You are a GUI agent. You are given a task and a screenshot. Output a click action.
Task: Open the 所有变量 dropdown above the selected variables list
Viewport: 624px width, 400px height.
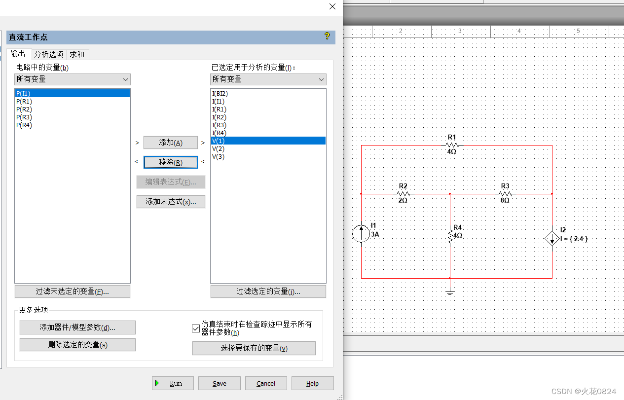(x=268, y=79)
